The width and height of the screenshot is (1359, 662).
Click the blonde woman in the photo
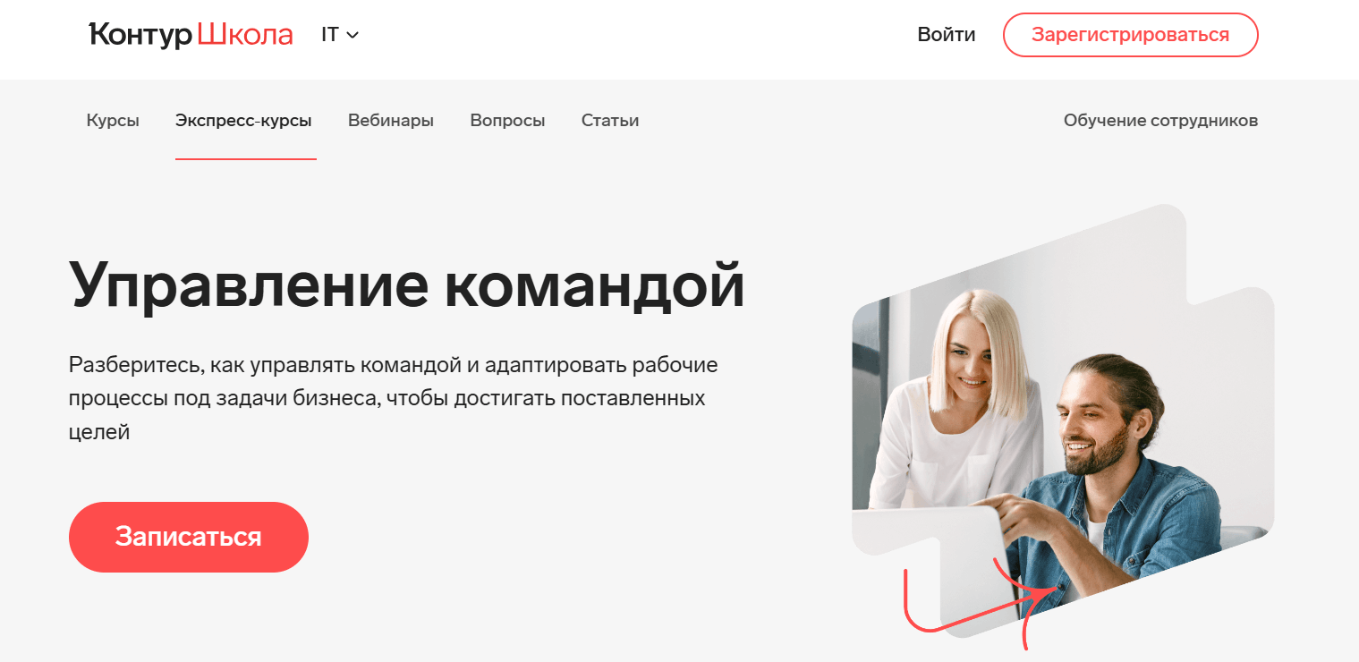(957, 394)
